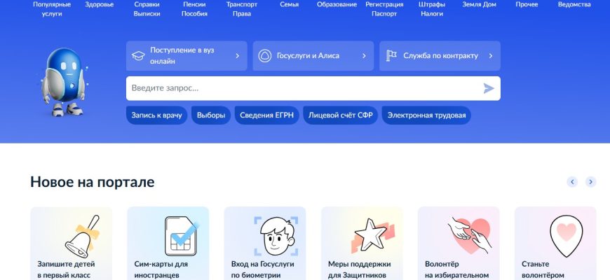The height and width of the screenshot is (280, 610).
Task: Click the face biometrics icon
Action: point(276,236)
